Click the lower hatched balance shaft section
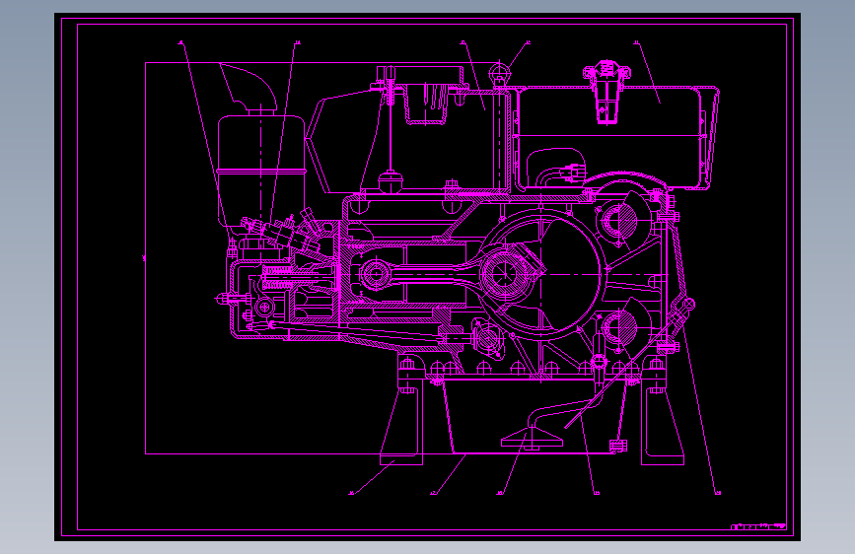This screenshot has height=554, width=855. tap(619, 328)
